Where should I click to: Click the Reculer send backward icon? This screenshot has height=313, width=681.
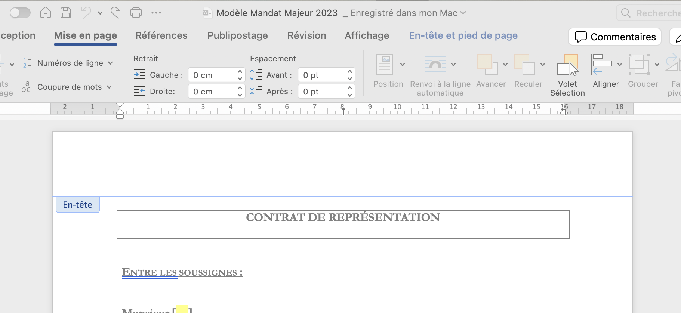tap(525, 64)
